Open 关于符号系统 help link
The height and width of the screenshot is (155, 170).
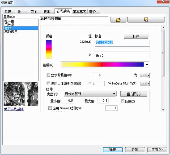click(14, 109)
